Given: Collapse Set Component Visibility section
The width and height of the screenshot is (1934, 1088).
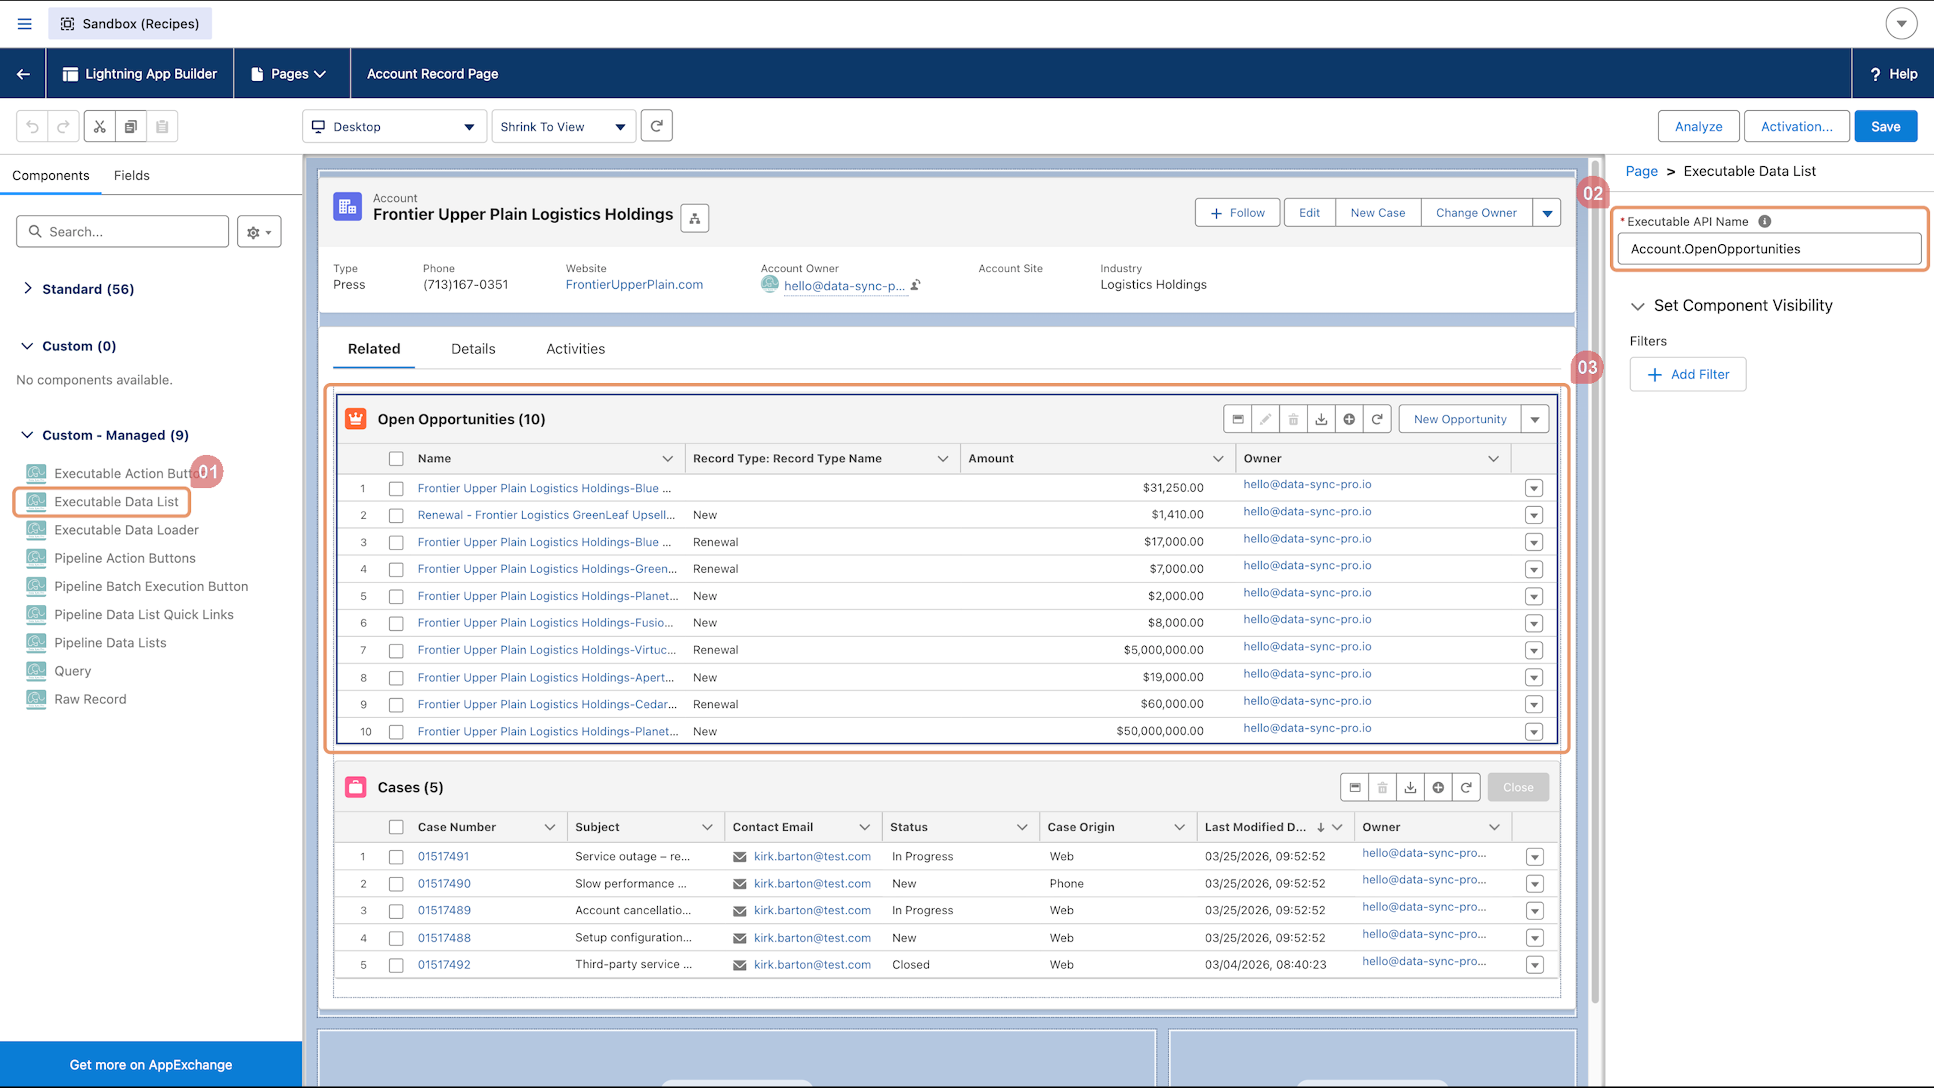Looking at the screenshot, I should coord(1637,306).
